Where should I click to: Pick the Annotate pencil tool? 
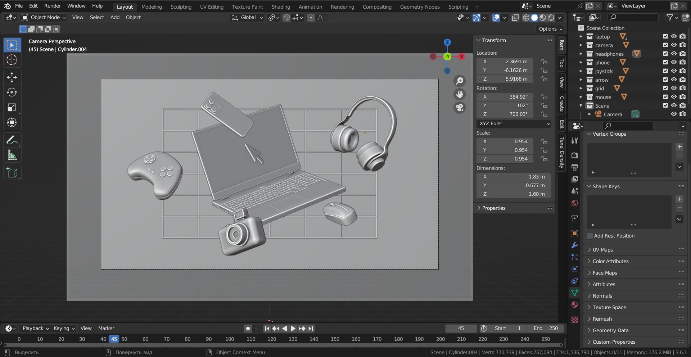point(12,140)
